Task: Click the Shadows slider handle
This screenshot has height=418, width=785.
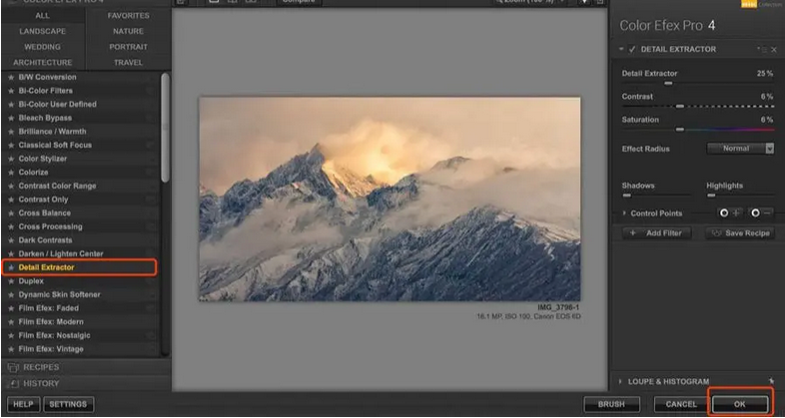Action: click(x=626, y=196)
